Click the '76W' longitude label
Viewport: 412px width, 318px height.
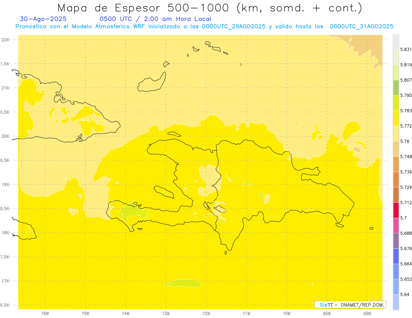[x=45, y=314]
